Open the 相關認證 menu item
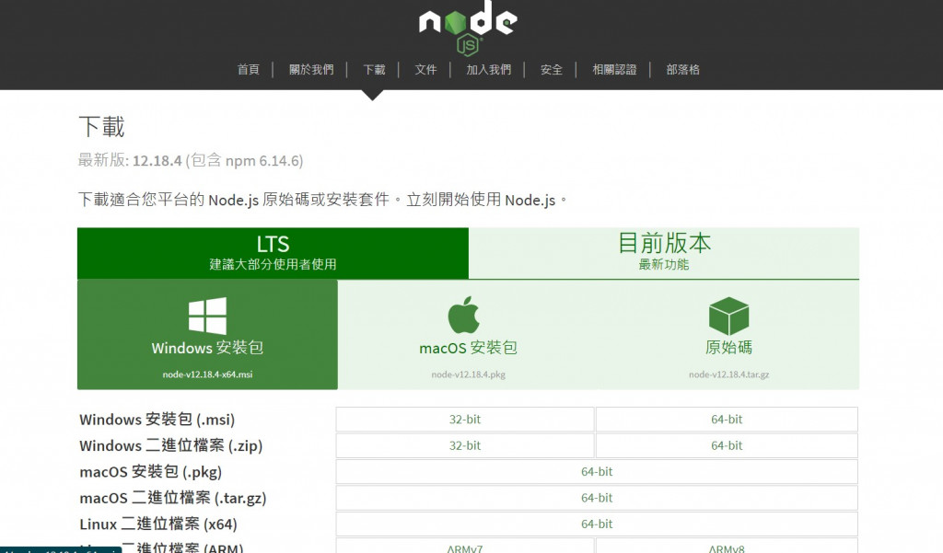 [x=614, y=70]
